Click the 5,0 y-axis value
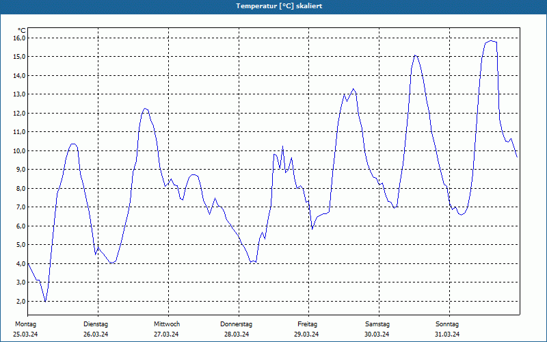This screenshot has width=547, height=342. 21,245
